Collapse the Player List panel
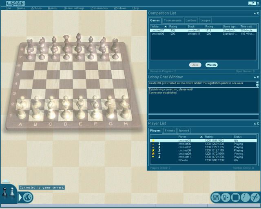Image resolution: width=261 pixels, height=209 pixels. [253, 123]
